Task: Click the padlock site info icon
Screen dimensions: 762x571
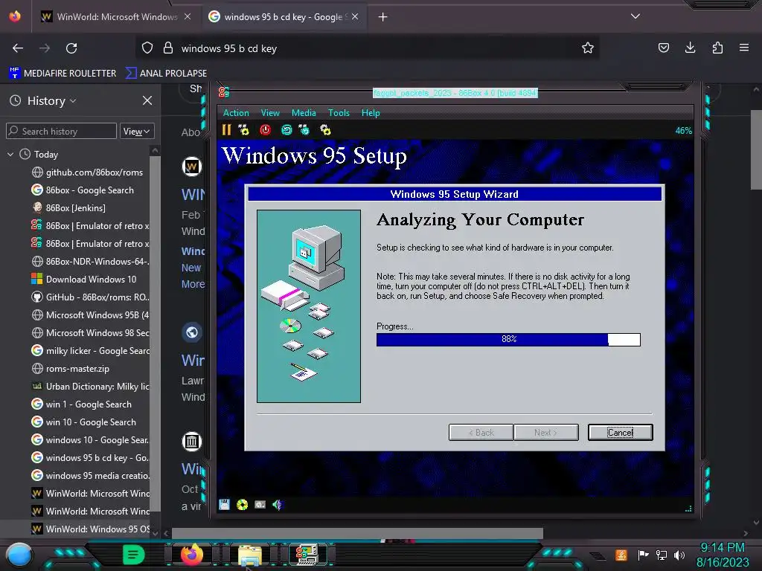Action: tap(168, 48)
